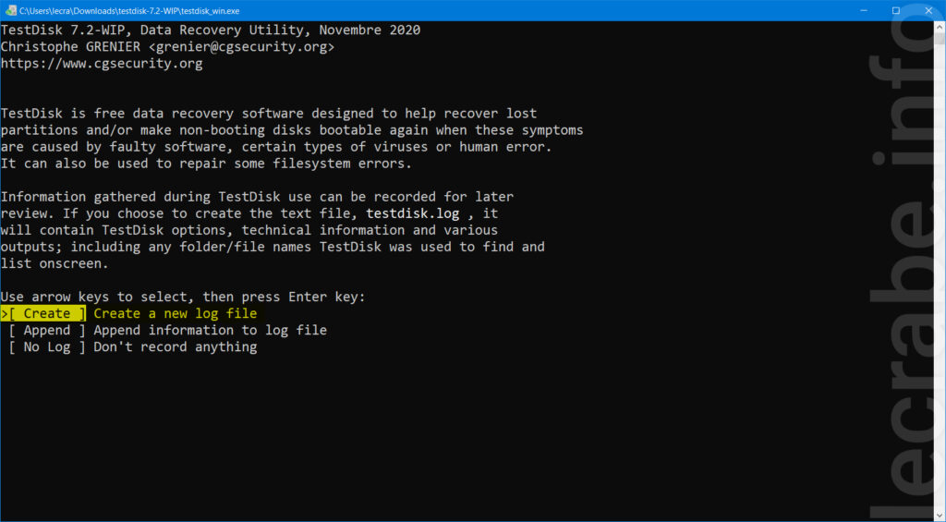Minimize the TestDisk console window
Screen dimensions: 946x522
point(864,10)
